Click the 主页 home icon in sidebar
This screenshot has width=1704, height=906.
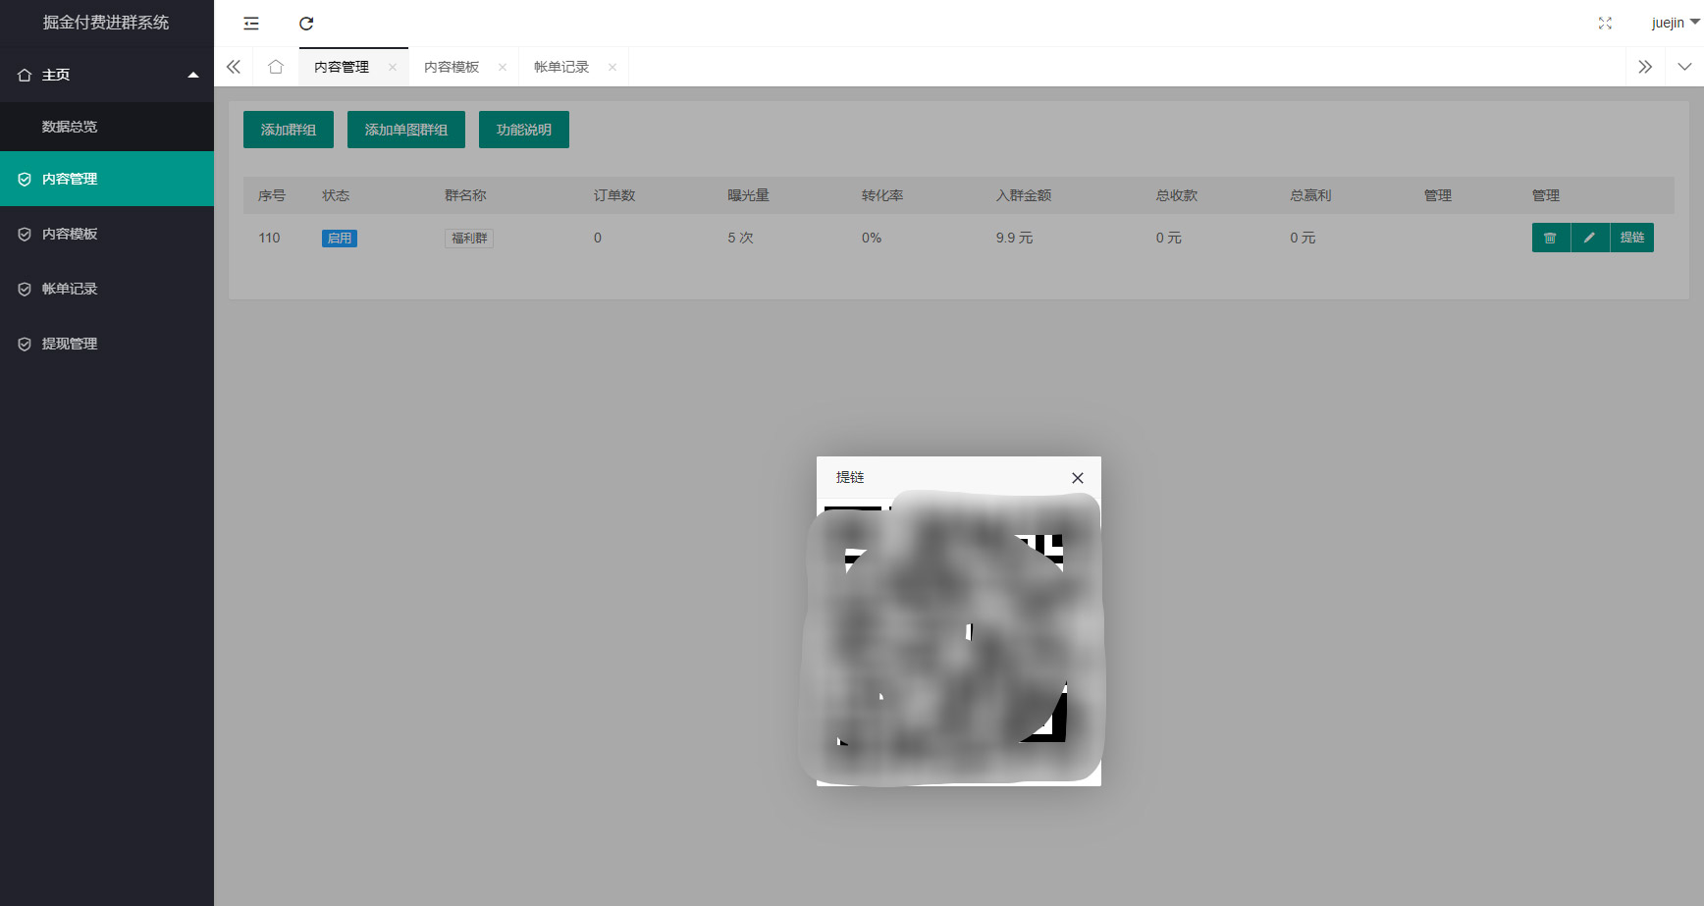[25, 75]
